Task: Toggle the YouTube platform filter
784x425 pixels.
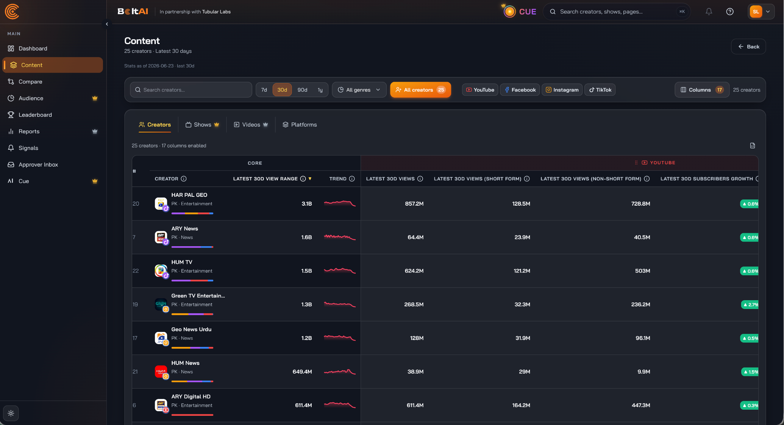Action: 480,90
